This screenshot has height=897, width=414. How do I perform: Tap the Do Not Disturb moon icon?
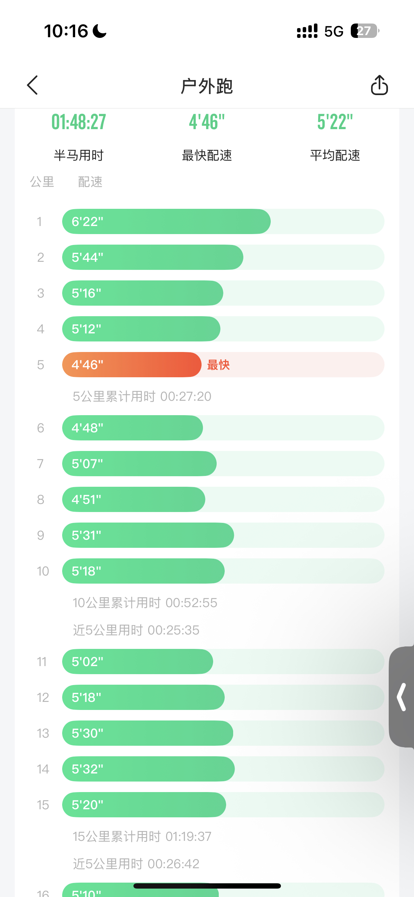point(99,31)
